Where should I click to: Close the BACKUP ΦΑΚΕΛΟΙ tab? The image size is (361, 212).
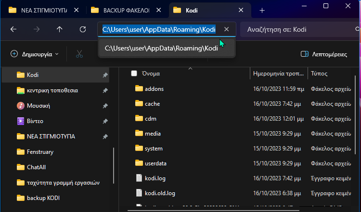click(159, 10)
